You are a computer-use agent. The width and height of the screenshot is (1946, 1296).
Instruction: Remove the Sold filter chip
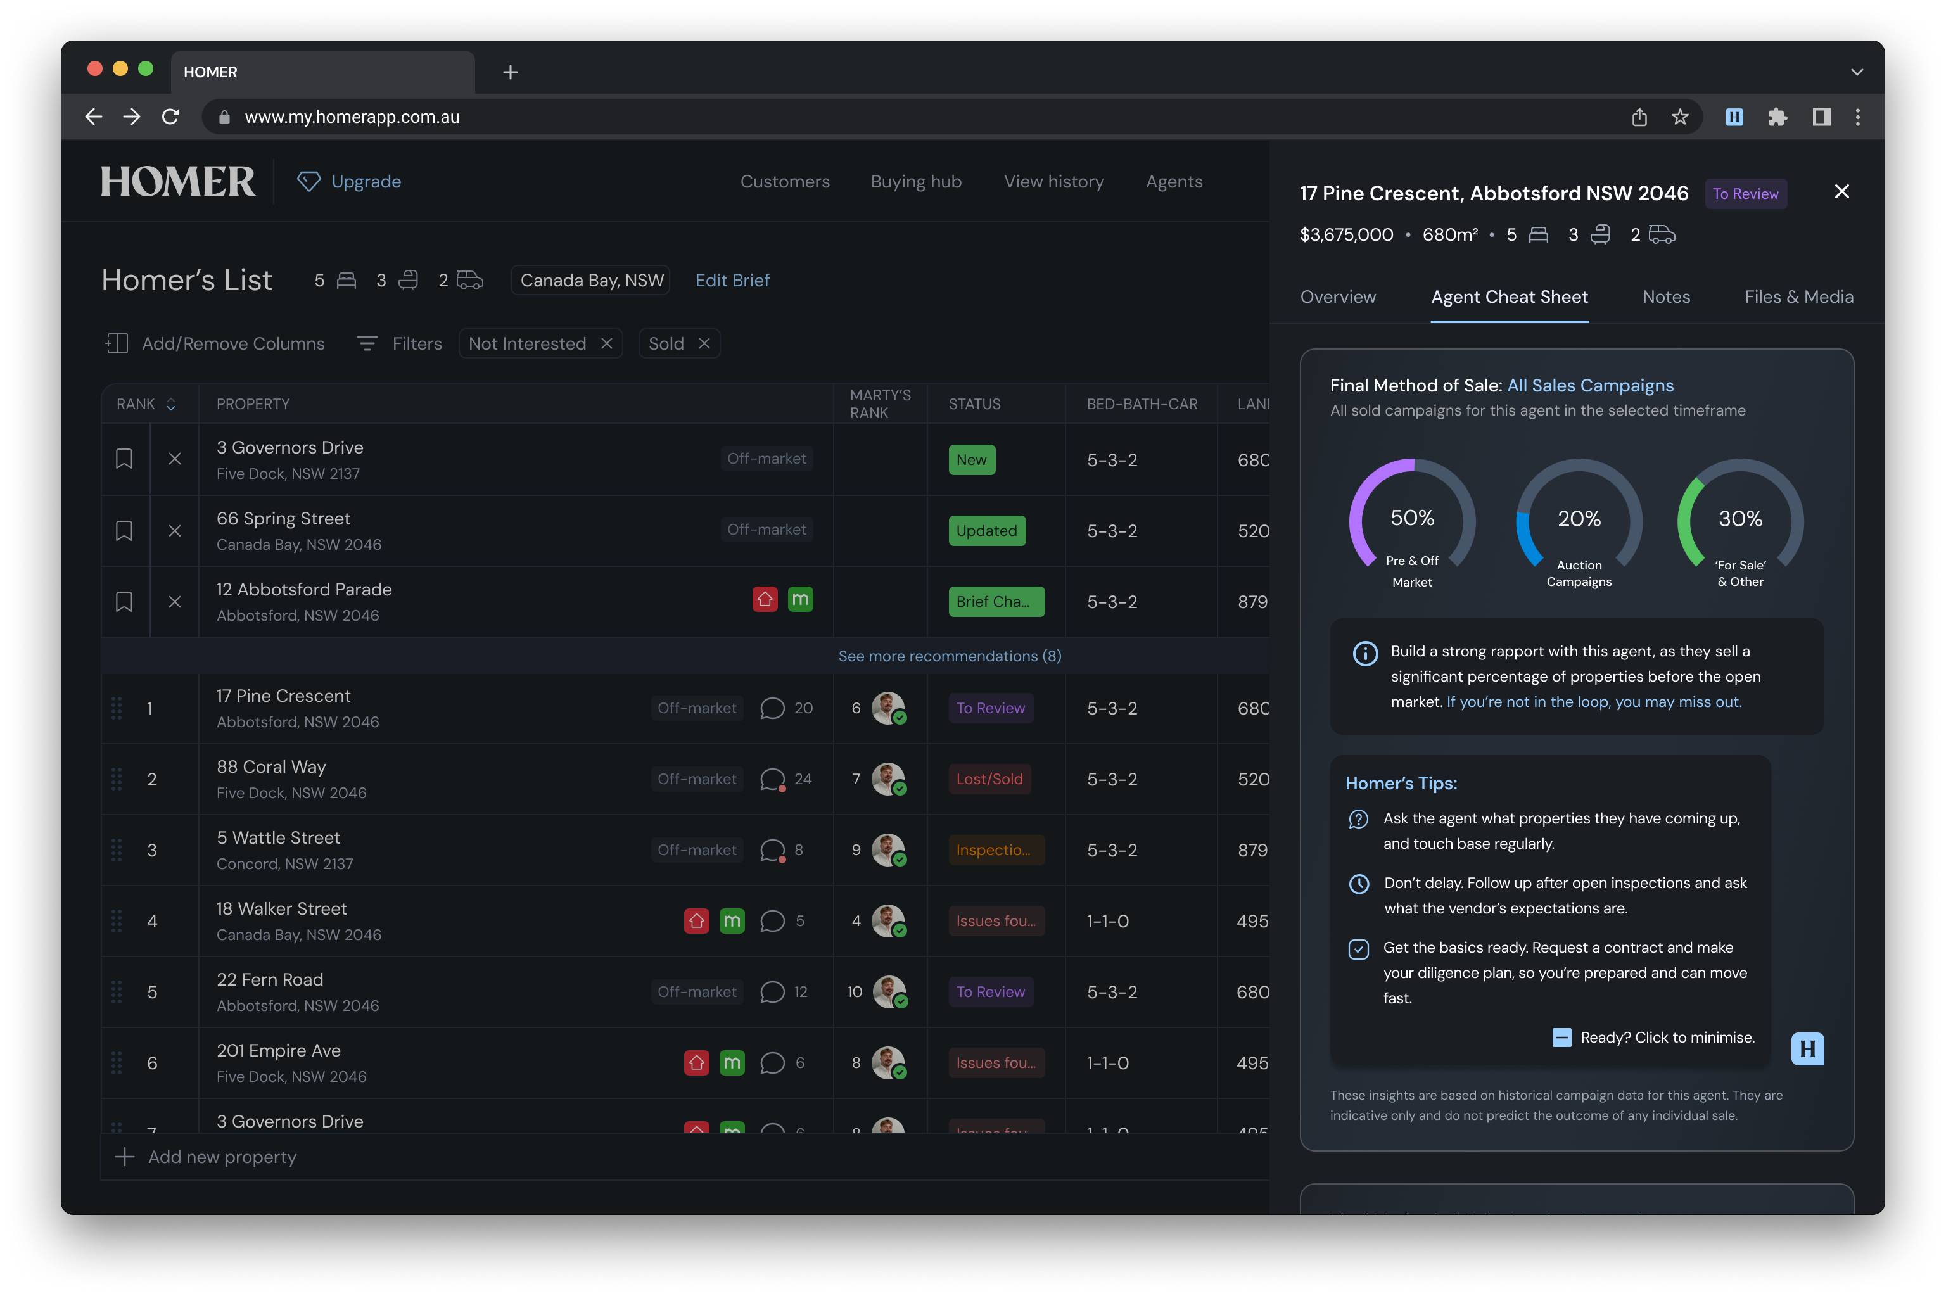click(704, 344)
